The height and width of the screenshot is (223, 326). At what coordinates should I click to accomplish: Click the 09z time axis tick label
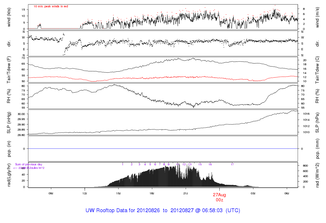(x=51, y=193)
